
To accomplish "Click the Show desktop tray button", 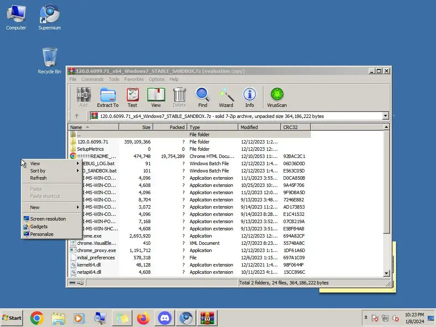I will [x=431, y=318].
